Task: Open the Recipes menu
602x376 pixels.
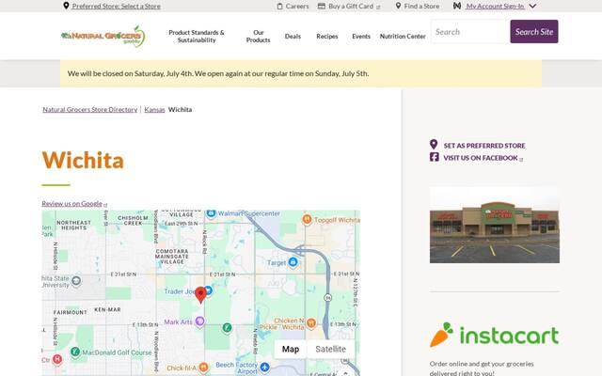Action: coord(327,36)
